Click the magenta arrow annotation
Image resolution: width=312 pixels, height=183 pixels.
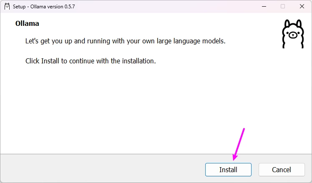coord(239,143)
